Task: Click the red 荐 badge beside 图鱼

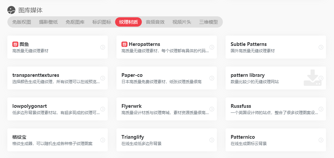Action: pyautogui.click(x=15, y=44)
